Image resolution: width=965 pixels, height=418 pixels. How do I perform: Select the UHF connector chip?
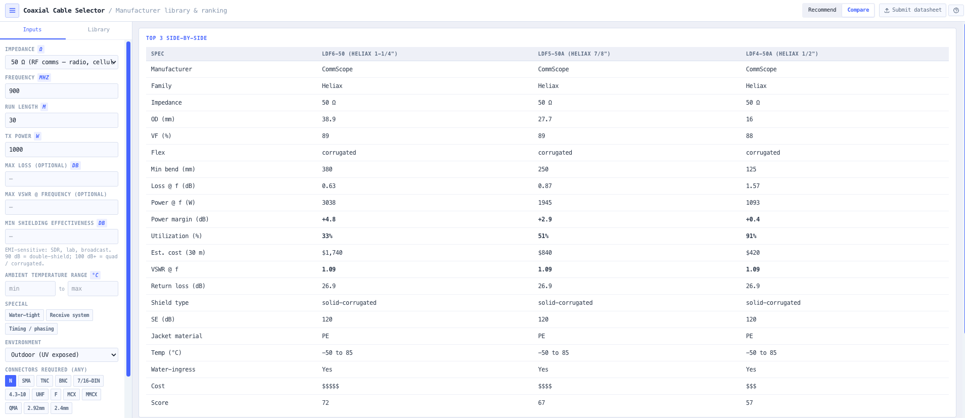pos(40,395)
